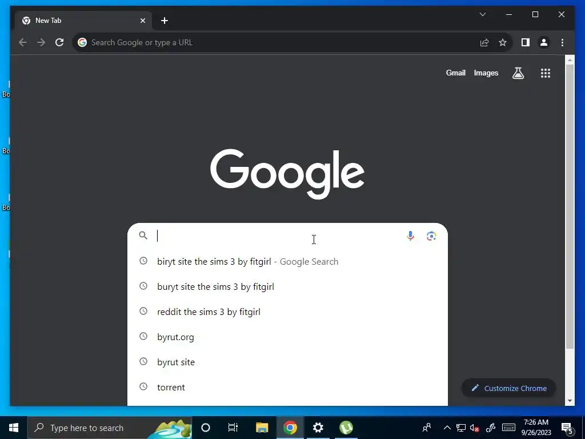
Task: Open the tab search chevron
Action: (482, 14)
